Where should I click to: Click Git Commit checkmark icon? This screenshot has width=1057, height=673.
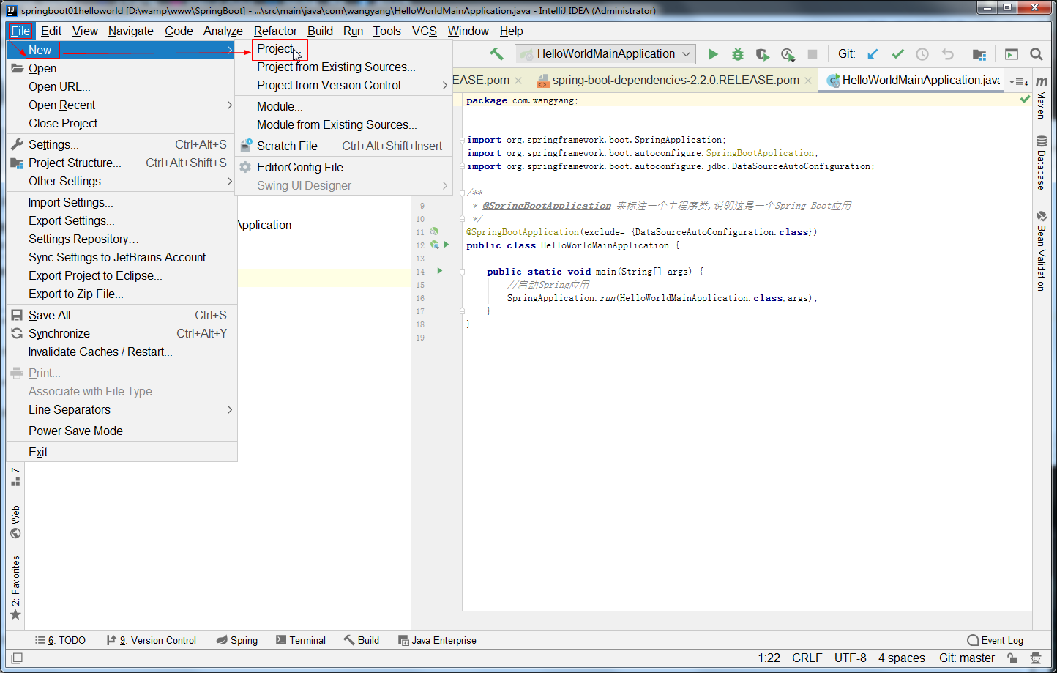(897, 54)
